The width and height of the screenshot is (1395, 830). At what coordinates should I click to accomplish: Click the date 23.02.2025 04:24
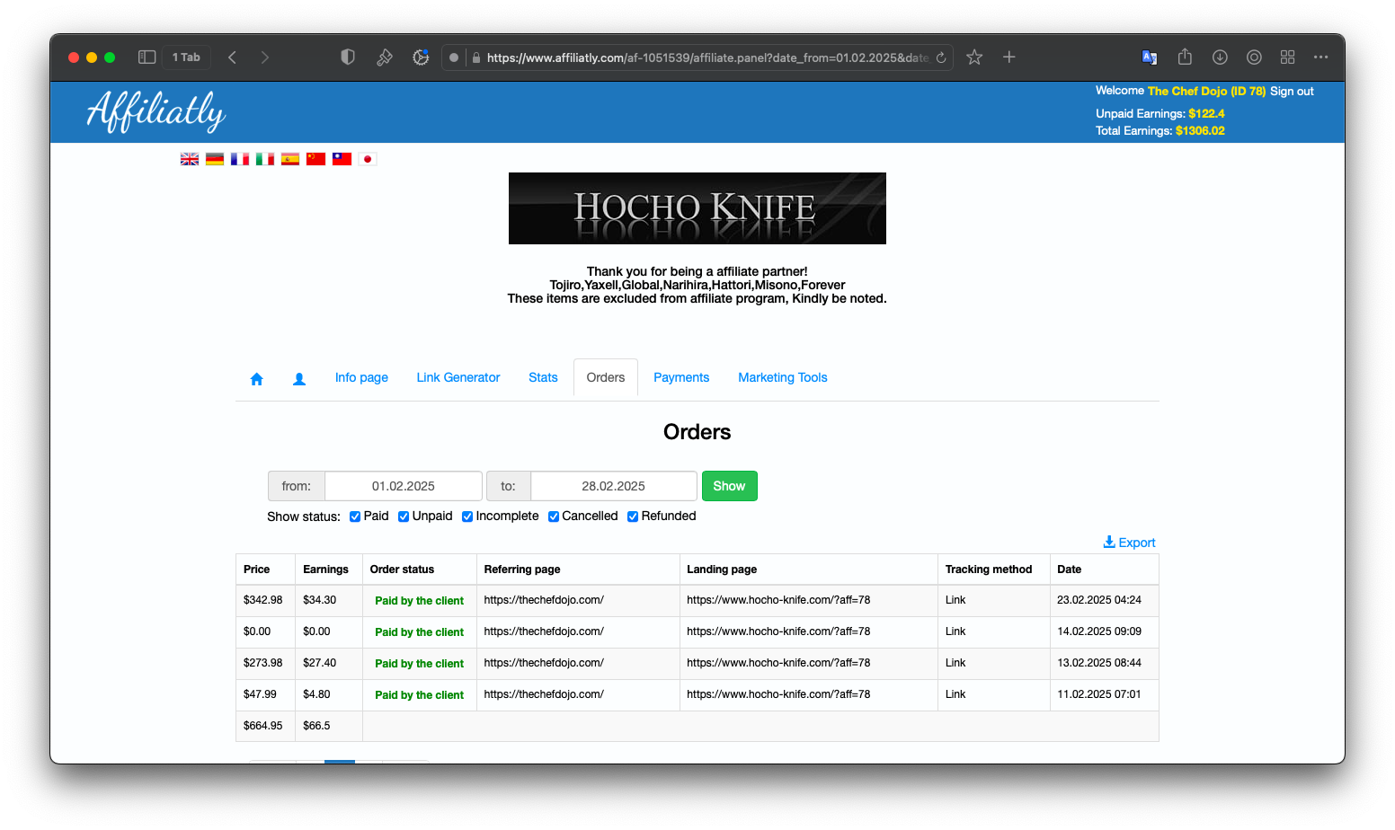pyautogui.click(x=1099, y=600)
